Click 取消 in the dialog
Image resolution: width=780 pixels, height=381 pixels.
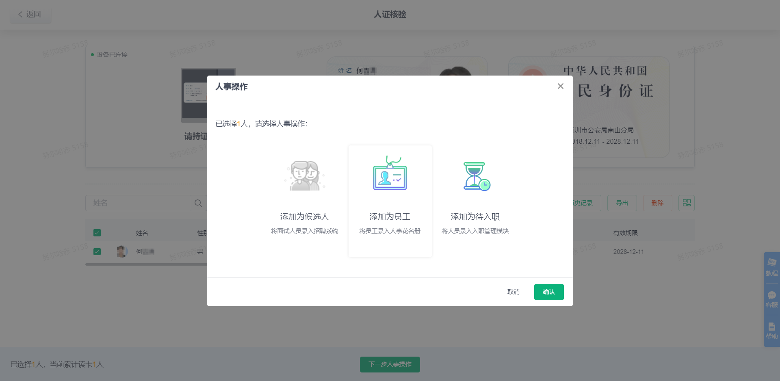(x=513, y=292)
